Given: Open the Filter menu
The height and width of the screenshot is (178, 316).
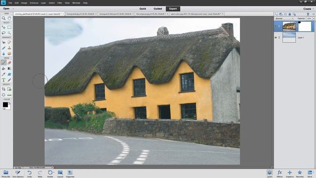Looking at the screenshot, I should click(x=60, y=3).
